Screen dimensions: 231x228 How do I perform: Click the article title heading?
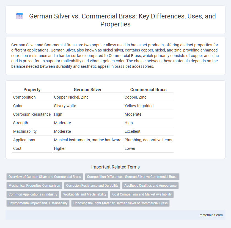tap(122, 20)
